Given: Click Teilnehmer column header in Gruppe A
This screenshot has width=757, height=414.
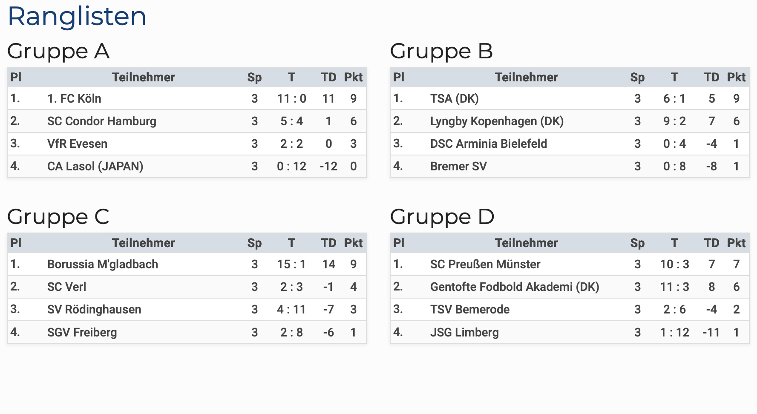Looking at the screenshot, I should point(143,78).
